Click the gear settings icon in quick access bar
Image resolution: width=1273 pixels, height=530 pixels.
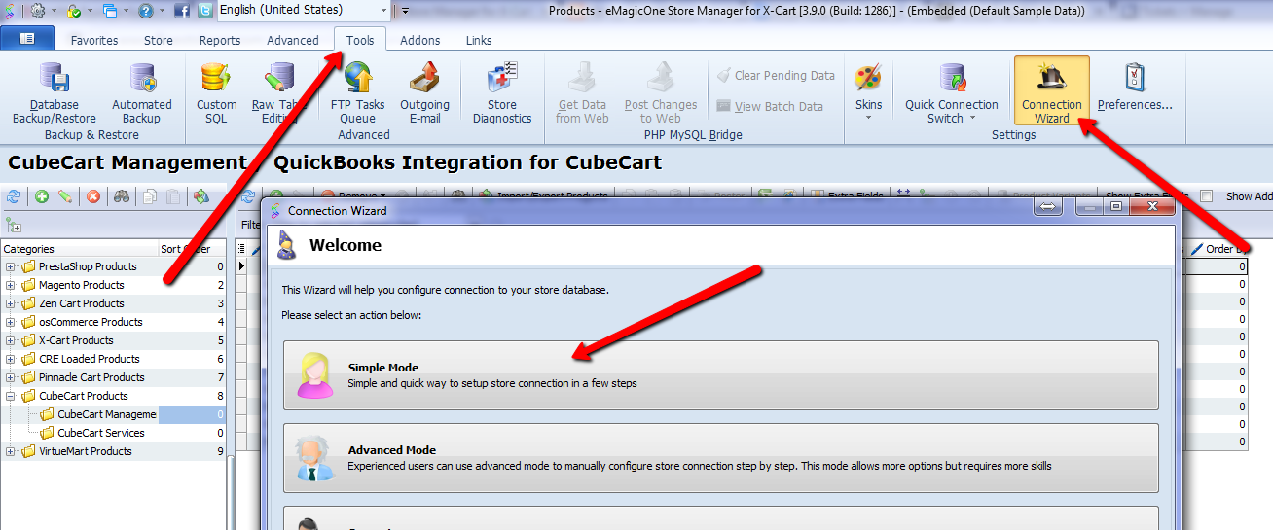(x=38, y=11)
